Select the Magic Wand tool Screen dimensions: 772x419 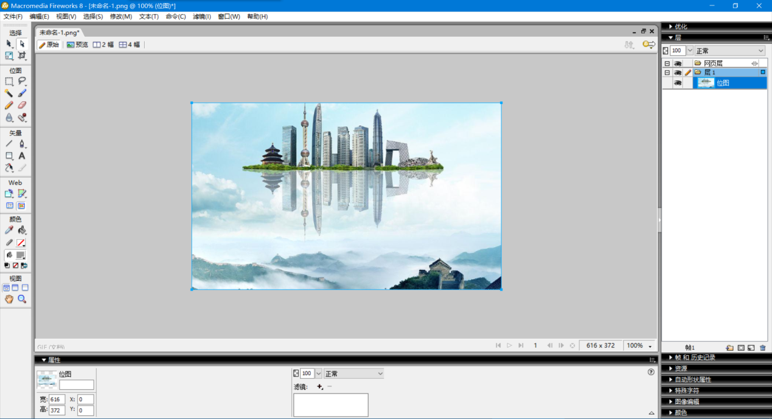tap(9, 93)
